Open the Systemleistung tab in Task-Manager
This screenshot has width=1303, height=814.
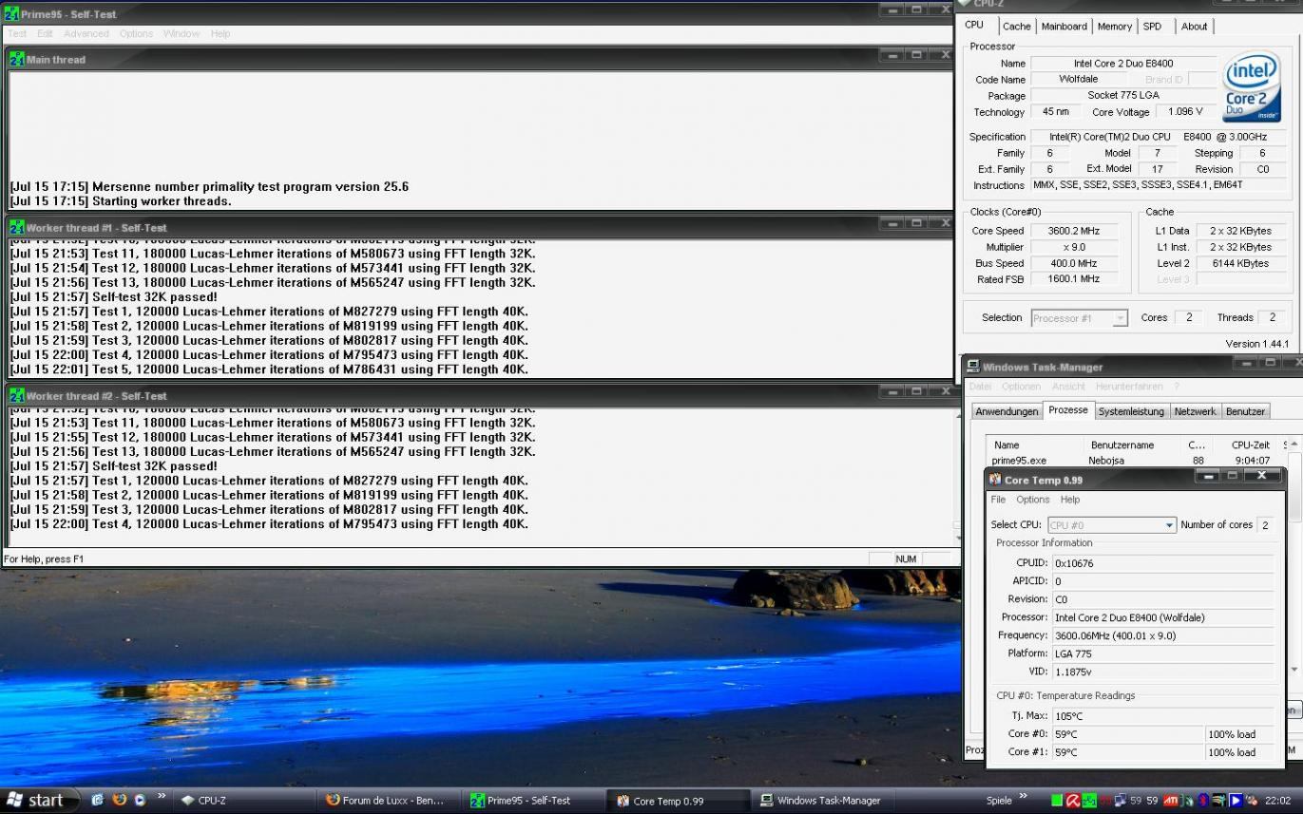1131,411
